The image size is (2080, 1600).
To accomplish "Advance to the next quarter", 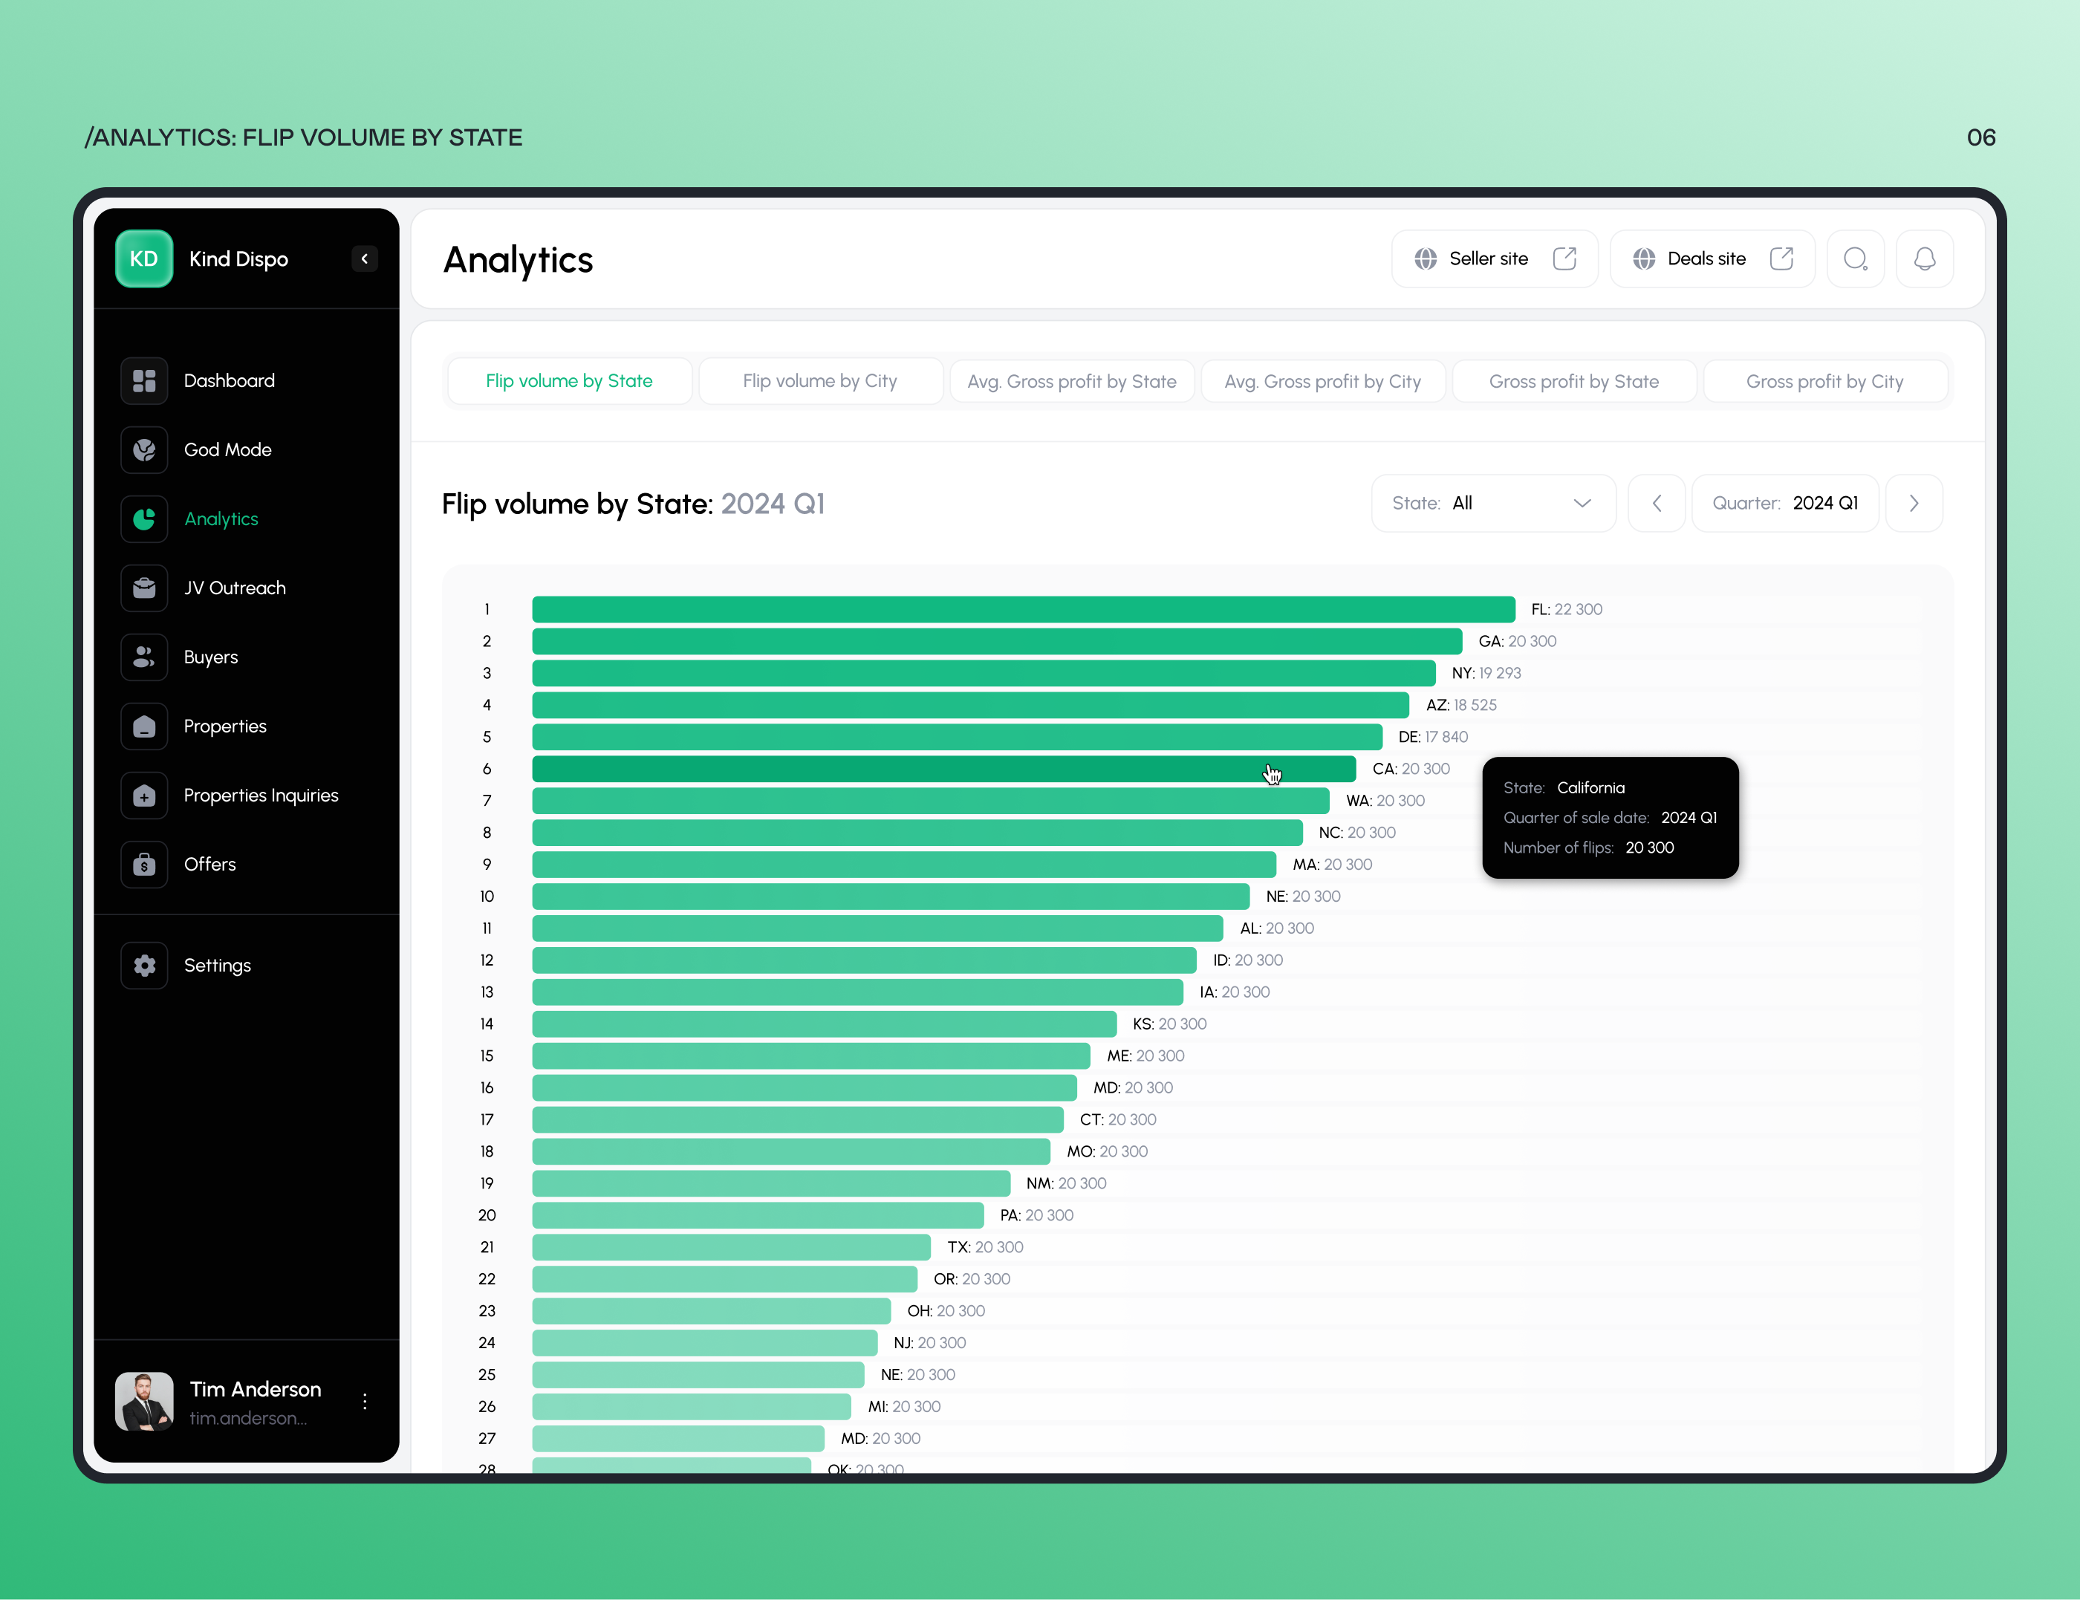I will [1914, 503].
